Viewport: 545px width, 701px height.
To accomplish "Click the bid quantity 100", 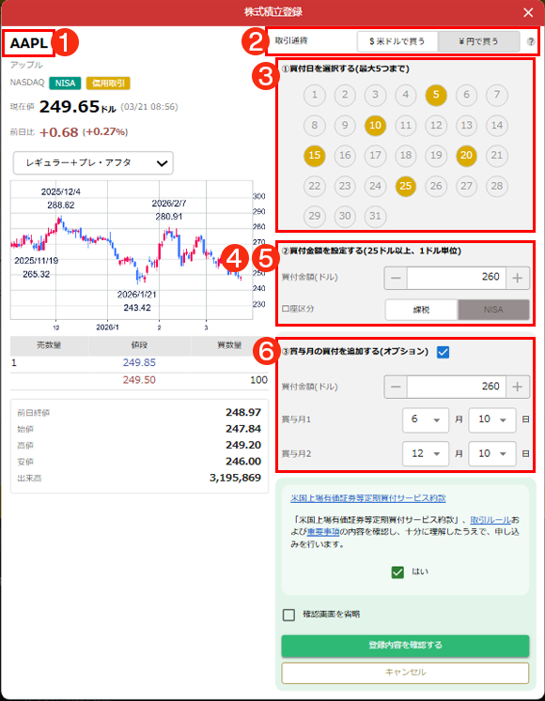I will (x=258, y=380).
